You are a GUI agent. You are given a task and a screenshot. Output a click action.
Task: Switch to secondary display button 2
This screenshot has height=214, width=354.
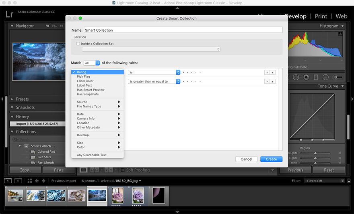(x=18, y=181)
